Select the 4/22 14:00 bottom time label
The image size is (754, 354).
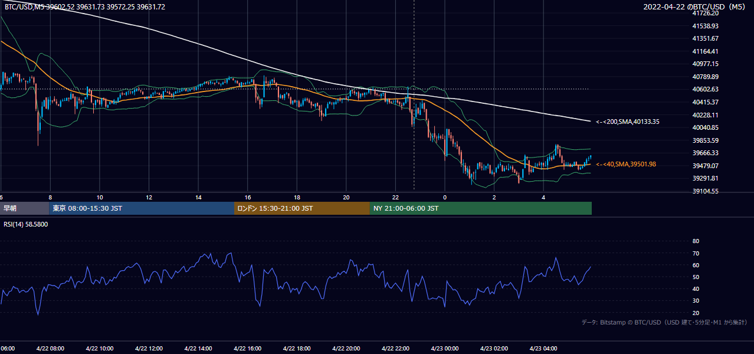click(199, 349)
